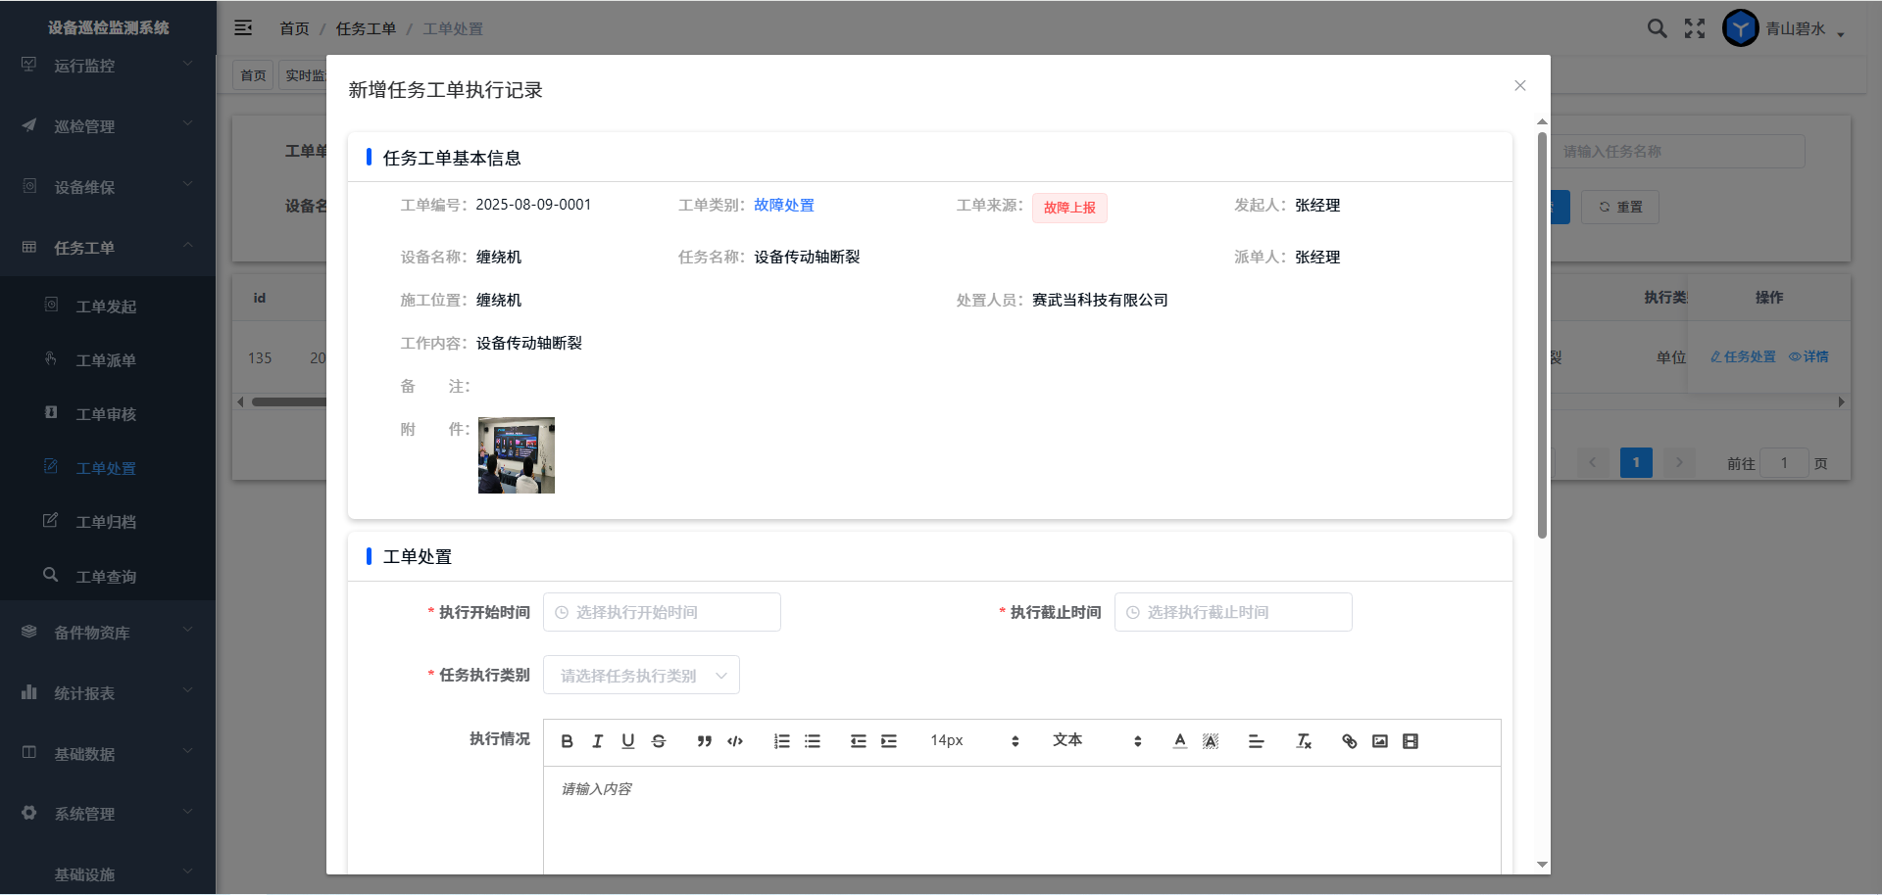Toggle code block formatting
This screenshot has width=1882, height=895.
click(735, 741)
